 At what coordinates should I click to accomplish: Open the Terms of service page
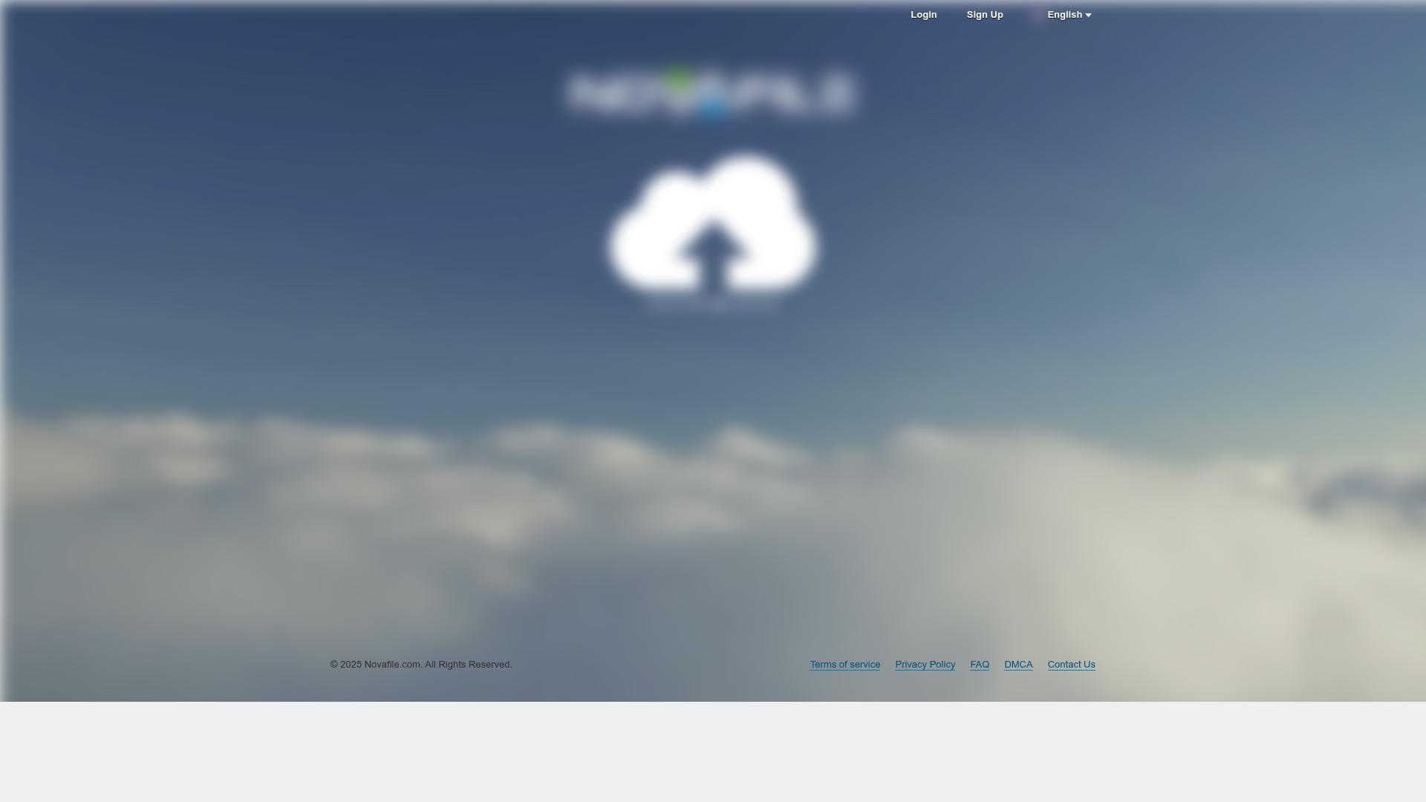844,664
